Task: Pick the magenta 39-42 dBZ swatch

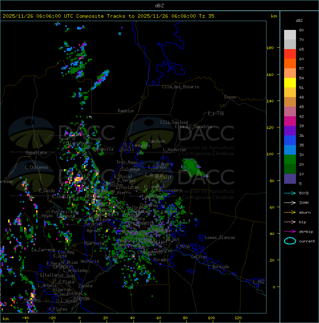Action: tap(290, 121)
